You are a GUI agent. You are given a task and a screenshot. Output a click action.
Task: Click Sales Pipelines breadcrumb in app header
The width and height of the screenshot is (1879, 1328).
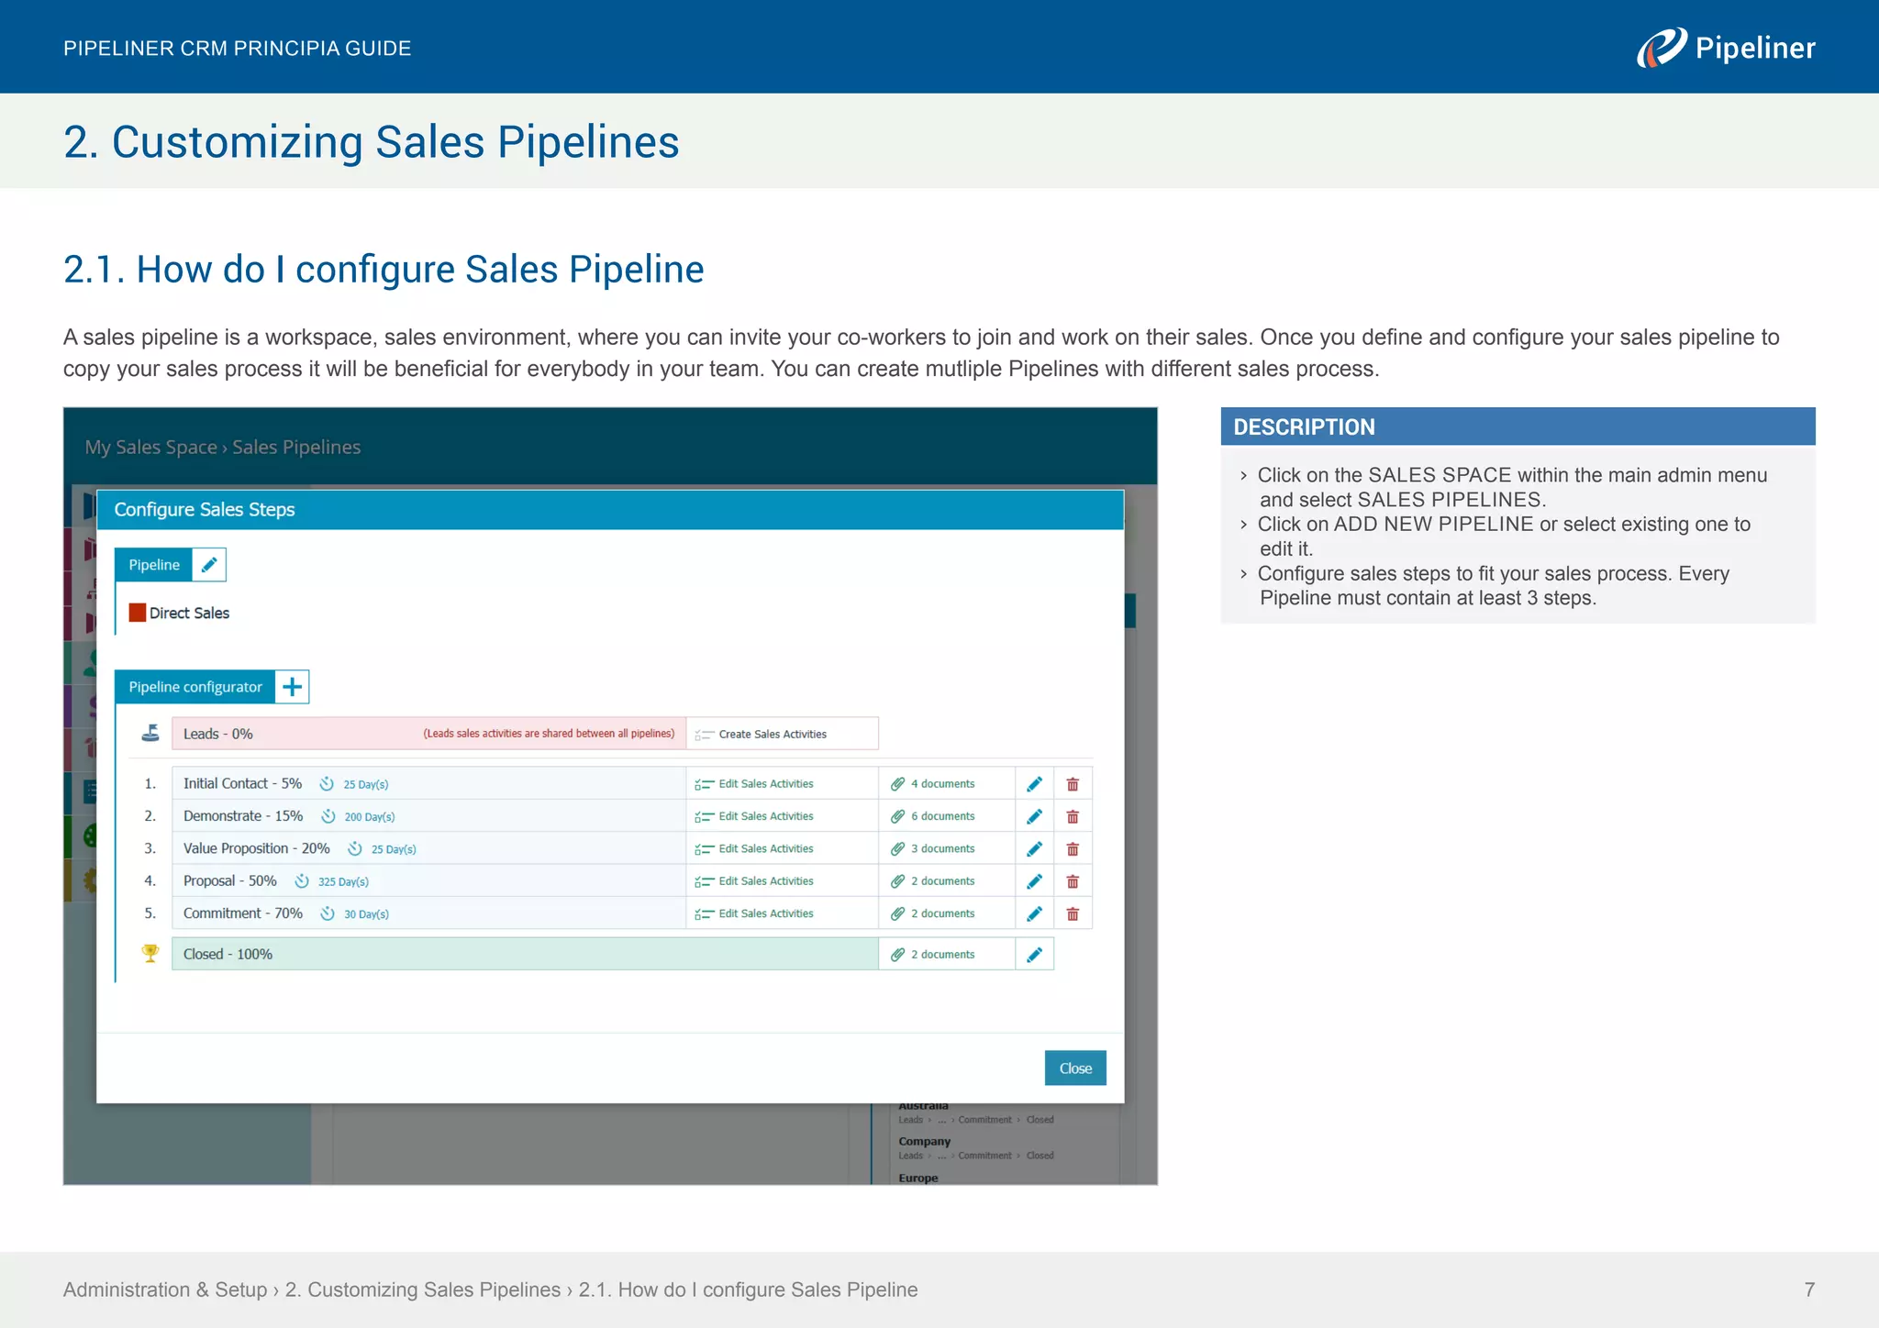[x=296, y=448]
